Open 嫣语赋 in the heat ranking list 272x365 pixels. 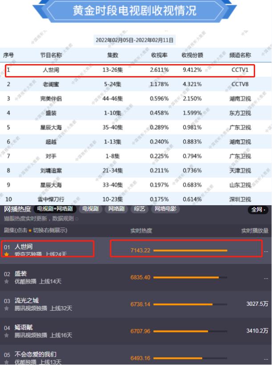pyautogui.click(x=24, y=328)
